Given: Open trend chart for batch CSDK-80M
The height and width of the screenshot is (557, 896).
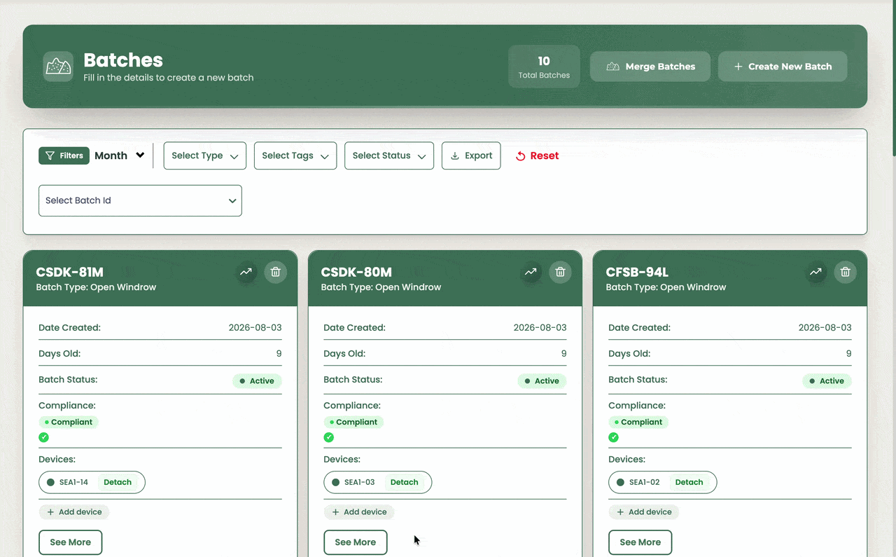Looking at the screenshot, I should coord(531,272).
